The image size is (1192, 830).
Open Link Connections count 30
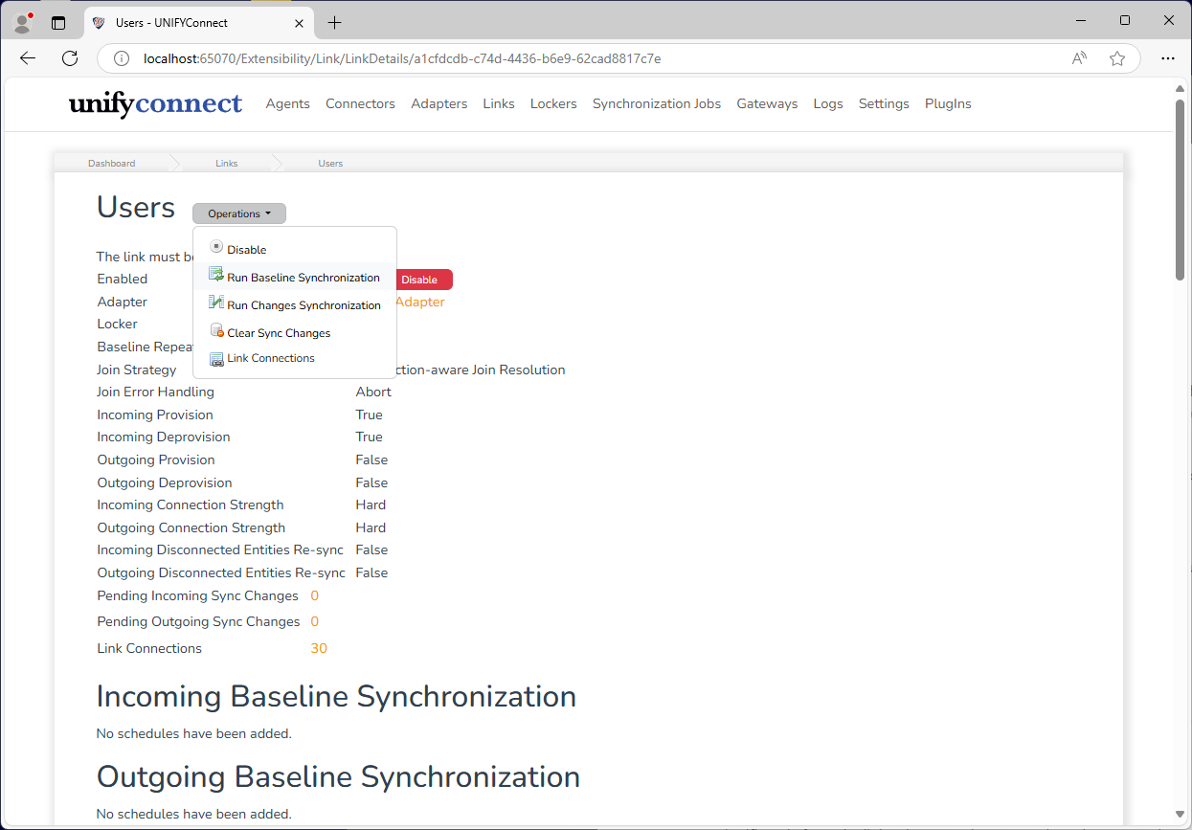(319, 648)
